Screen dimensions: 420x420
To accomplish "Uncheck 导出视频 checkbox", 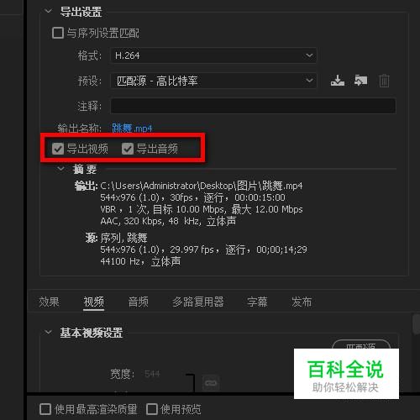I will 58,149.
